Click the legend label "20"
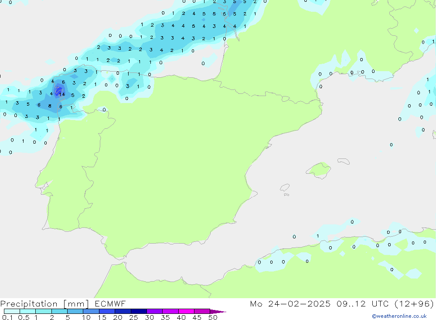The width and height of the screenshot is (436, 320). coord(118,317)
